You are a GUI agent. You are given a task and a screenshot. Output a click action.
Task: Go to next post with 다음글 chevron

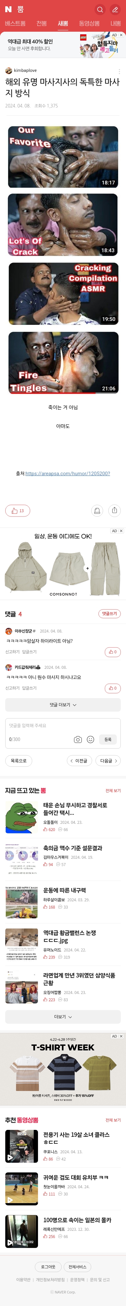[x=108, y=761]
